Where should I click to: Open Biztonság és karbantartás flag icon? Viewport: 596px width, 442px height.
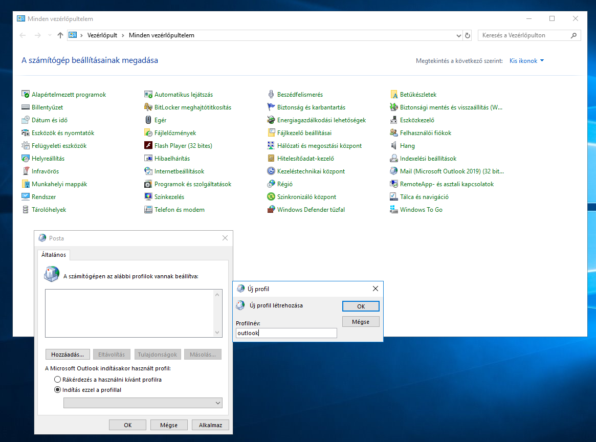[271, 107]
